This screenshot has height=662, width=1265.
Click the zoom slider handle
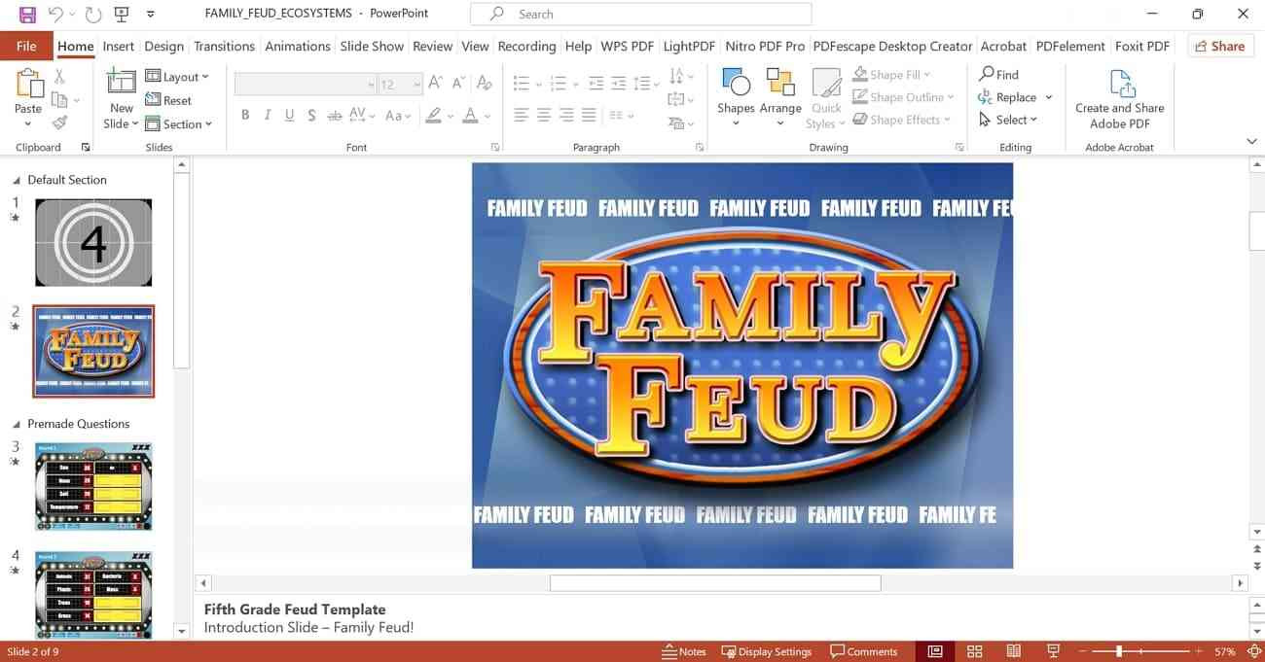point(1119,651)
